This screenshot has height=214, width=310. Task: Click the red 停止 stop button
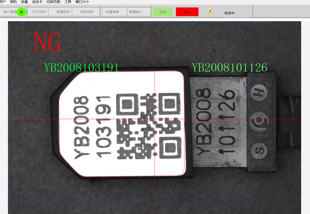[x=187, y=12]
